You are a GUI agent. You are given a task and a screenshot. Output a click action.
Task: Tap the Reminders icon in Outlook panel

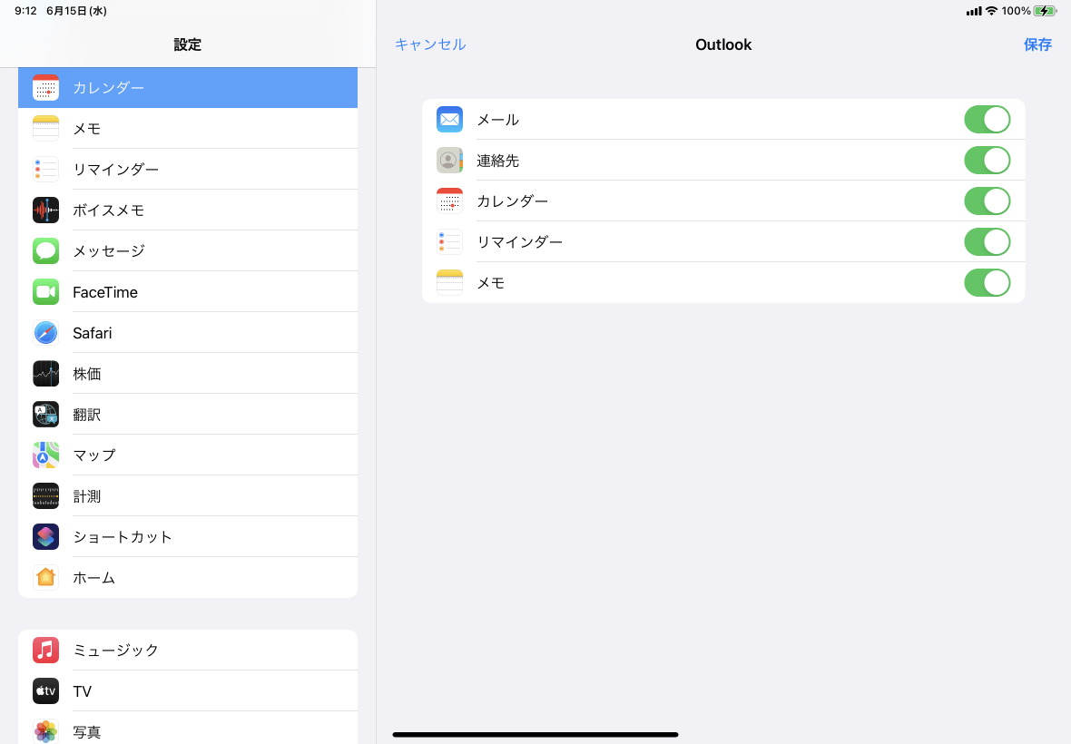coord(449,241)
